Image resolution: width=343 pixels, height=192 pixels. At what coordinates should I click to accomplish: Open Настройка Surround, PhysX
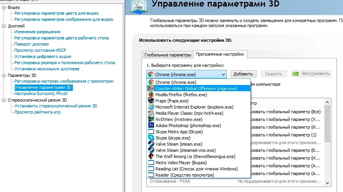coord(41,93)
